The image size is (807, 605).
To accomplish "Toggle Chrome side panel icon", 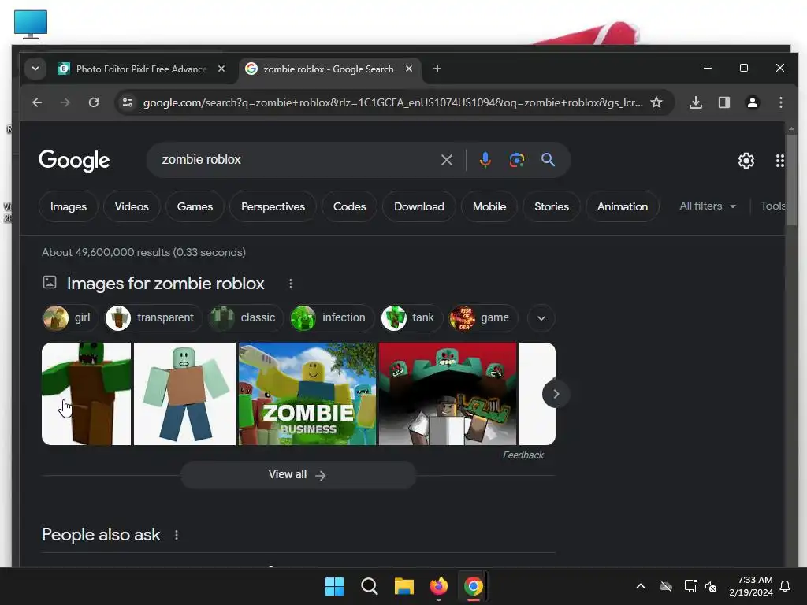I will 724,102.
